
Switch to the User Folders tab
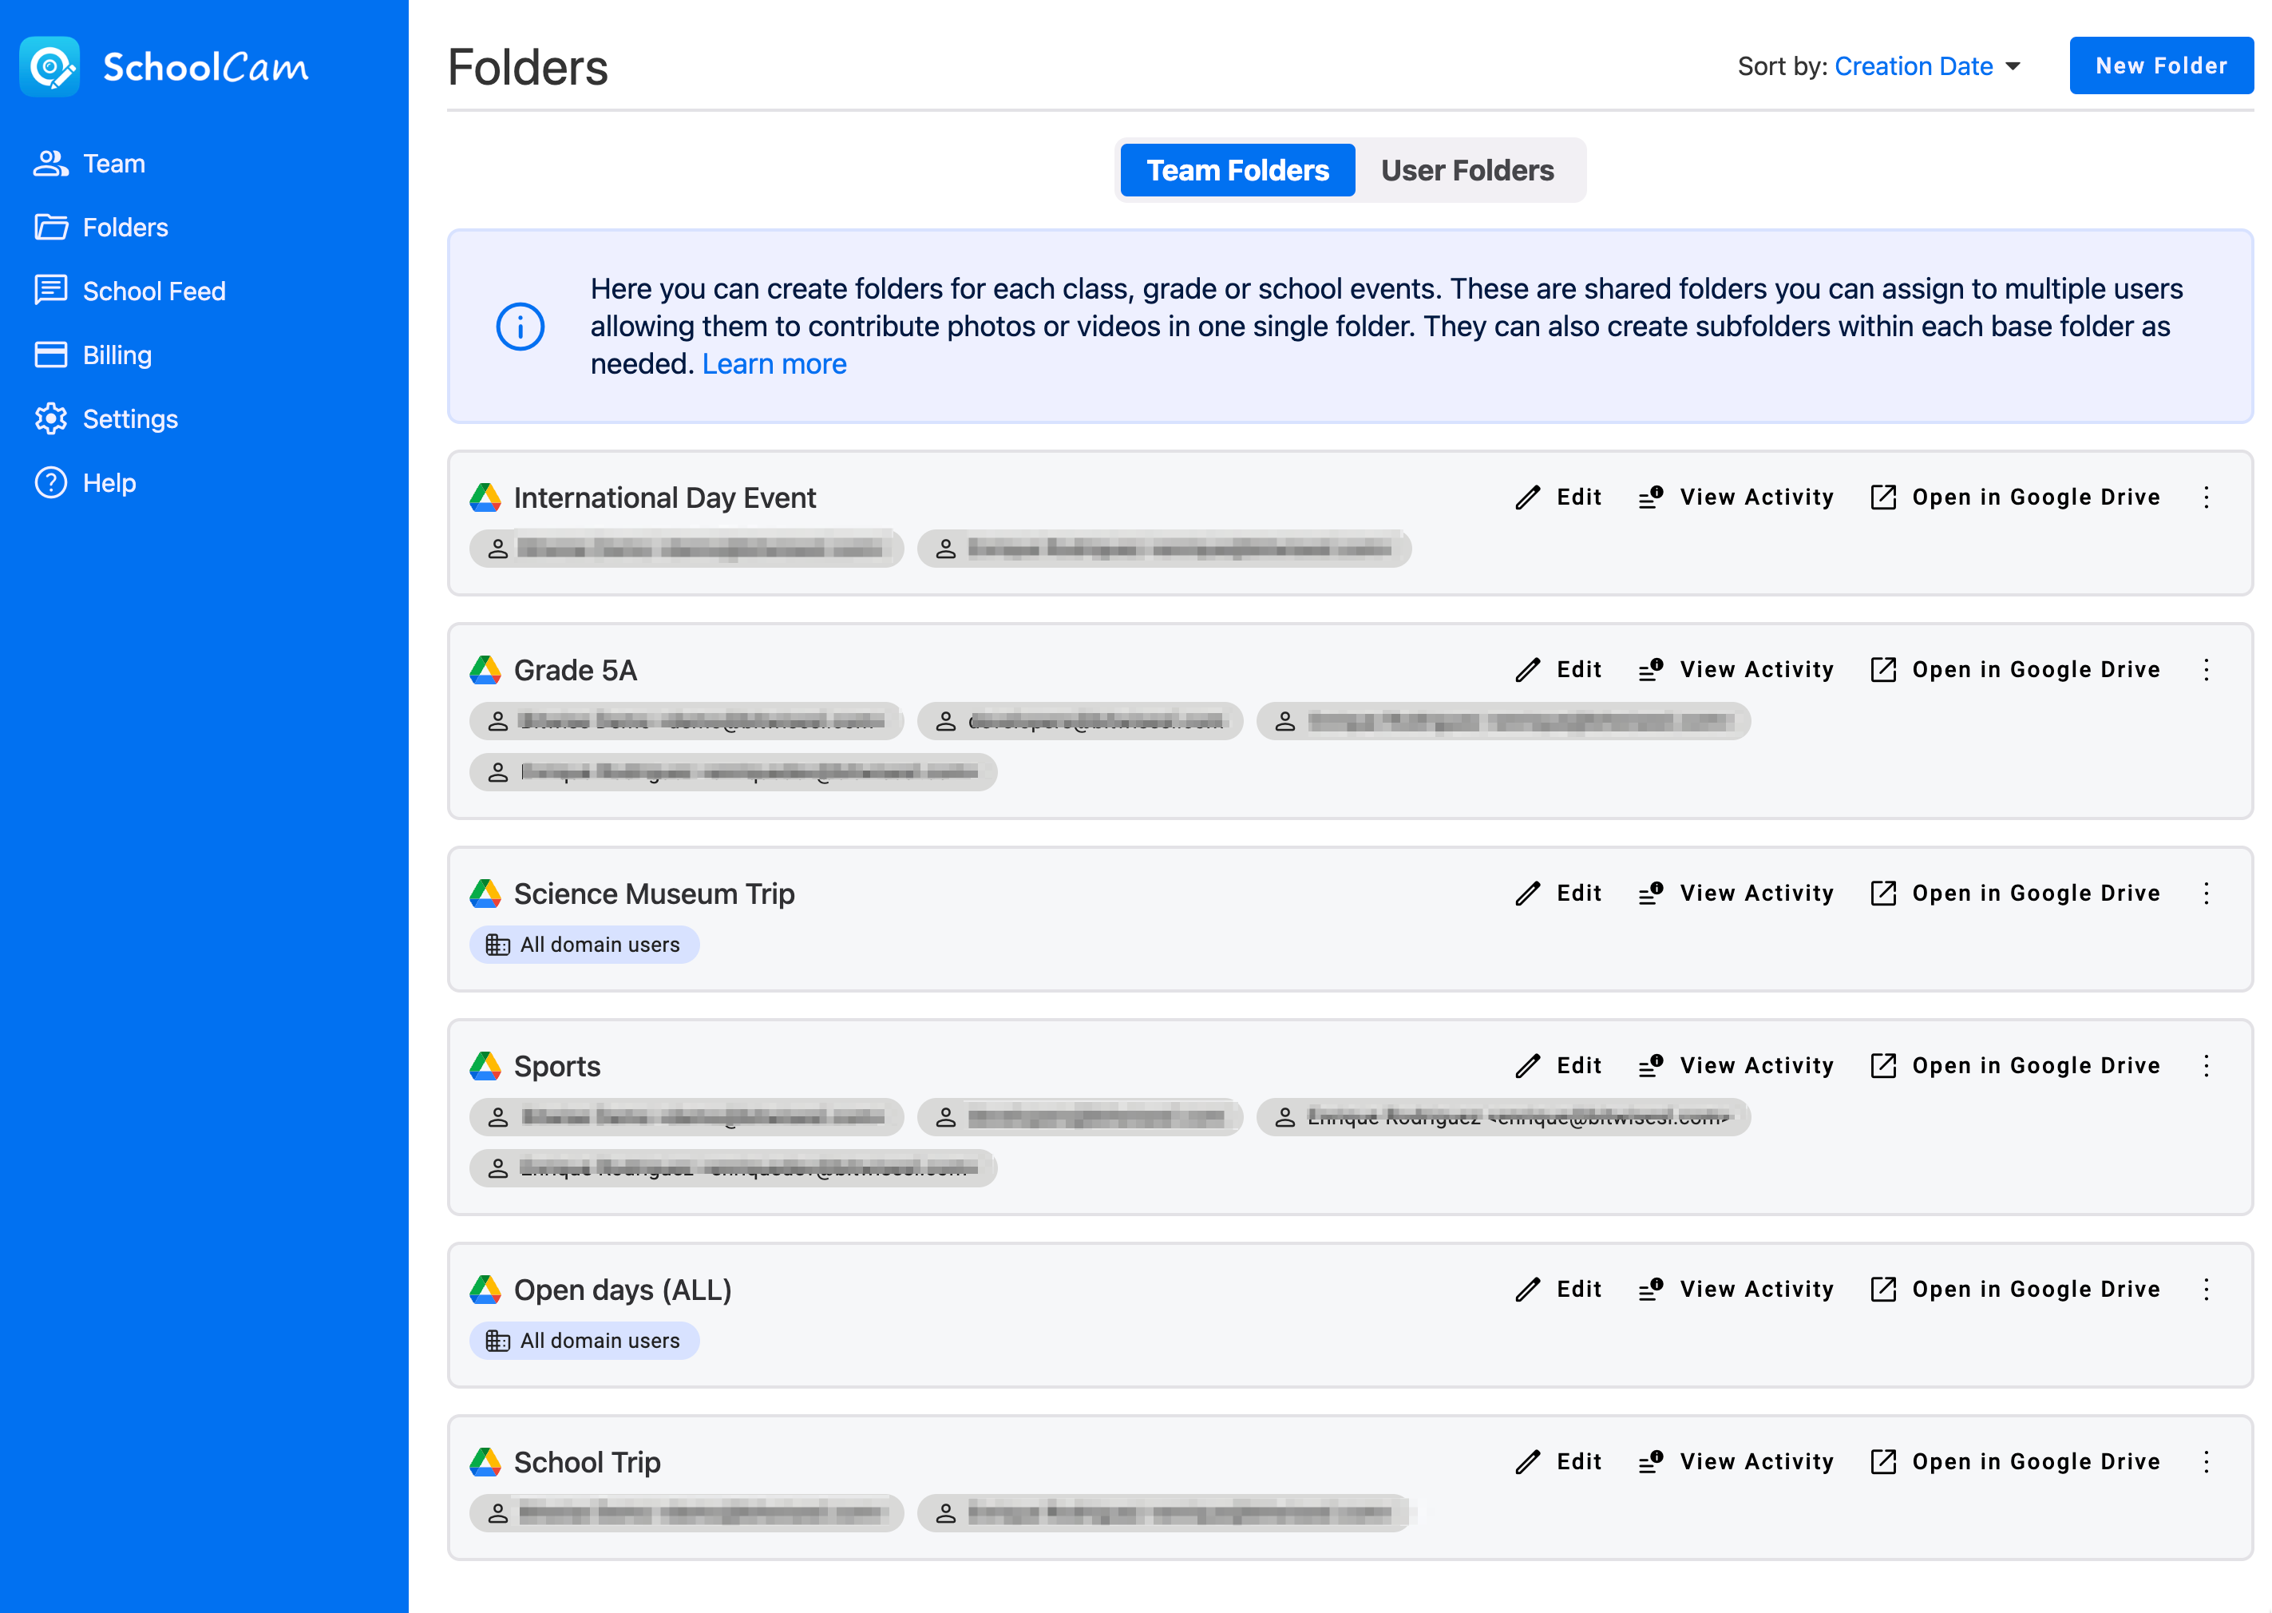click(x=1467, y=171)
